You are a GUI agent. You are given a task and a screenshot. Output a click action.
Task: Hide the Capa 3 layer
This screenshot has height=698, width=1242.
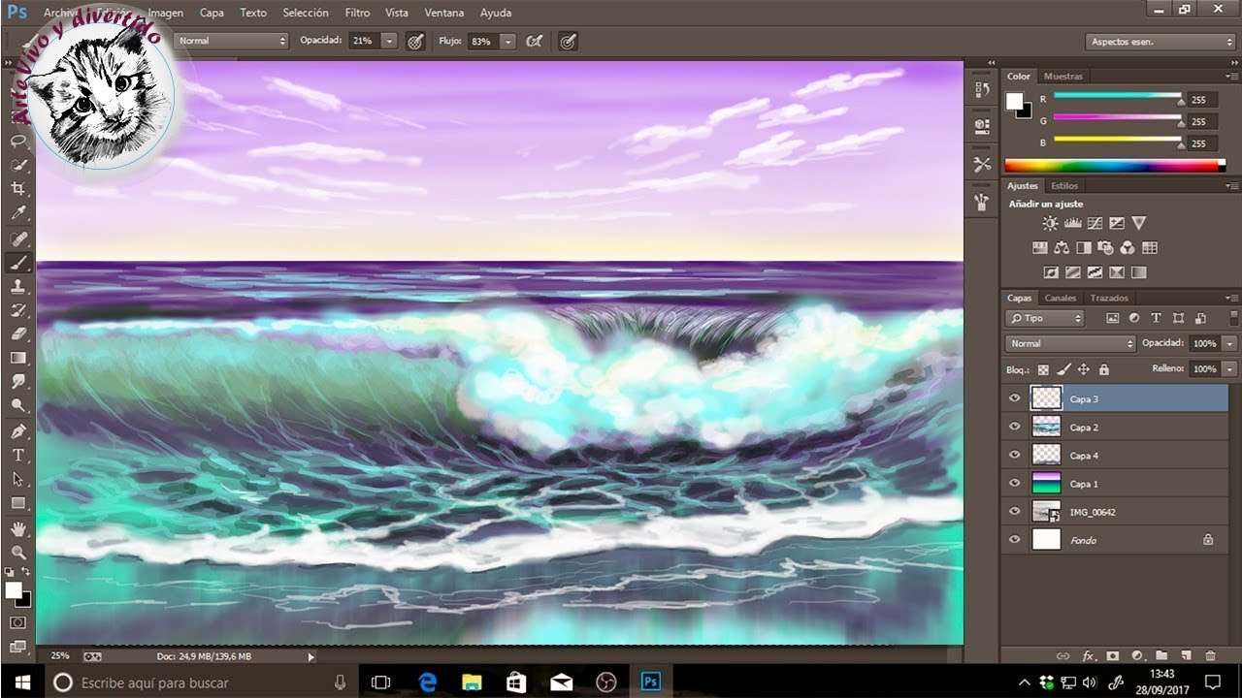click(x=1015, y=398)
